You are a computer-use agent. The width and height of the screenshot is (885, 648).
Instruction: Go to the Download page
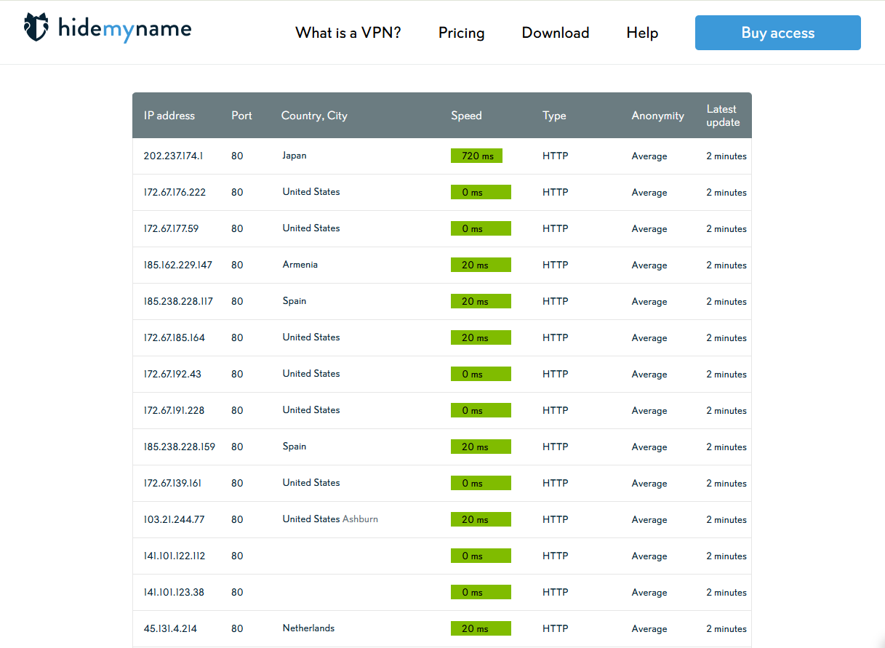tap(556, 33)
